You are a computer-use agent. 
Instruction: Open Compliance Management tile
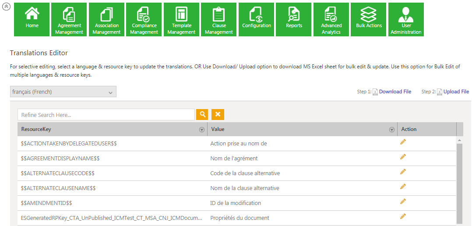pyautogui.click(x=144, y=19)
